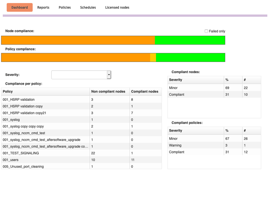This screenshot has height=197, width=269.
Task: Open the Policies tab
Action: pos(65,7)
